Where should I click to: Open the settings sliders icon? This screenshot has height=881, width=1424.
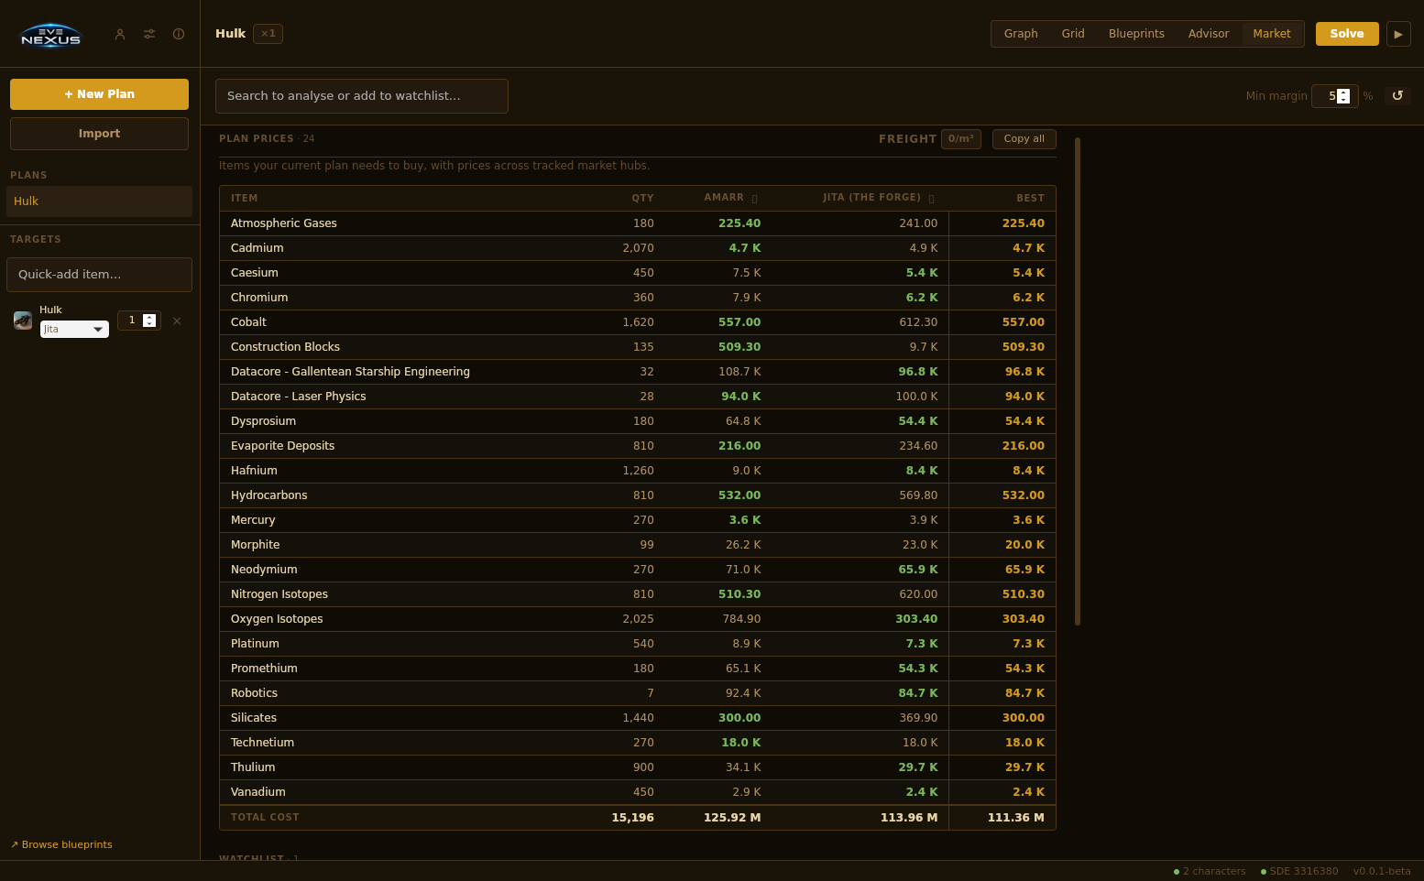point(149,34)
